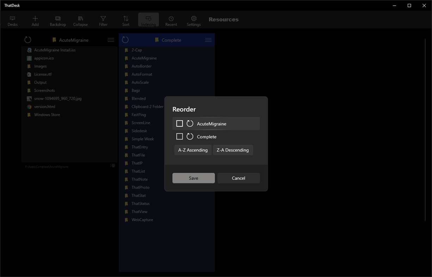
Task: Open the Settings gear icon
Action: tap(193, 20)
